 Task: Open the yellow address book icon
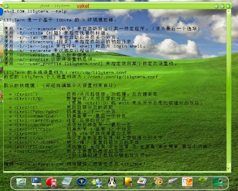[x=127, y=182]
